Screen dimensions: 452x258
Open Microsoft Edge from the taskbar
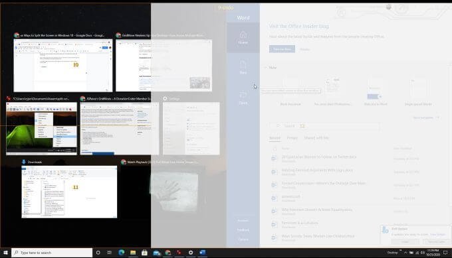122,253
